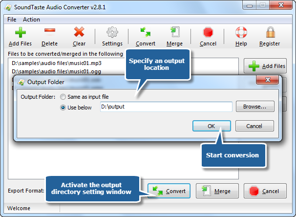Click the side Add Files button

[265, 66]
